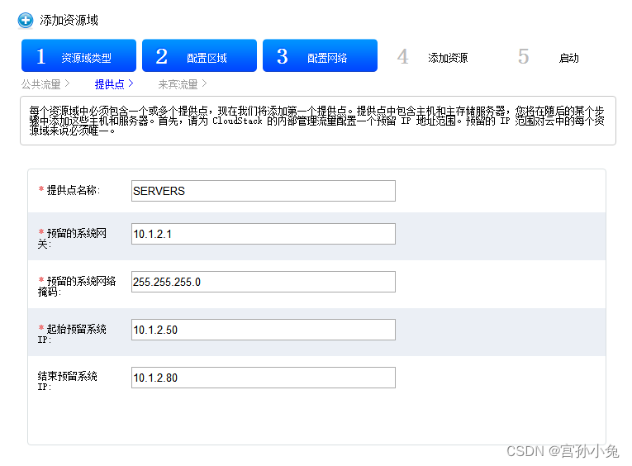Click the 结束预留系统 IP label
Viewport: 632px width, 466px height.
click(67, 382)
